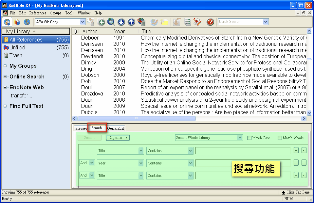
Task: Click the Return to Word Processor icon
Action: pyautogui.click(x=197, y=22)
